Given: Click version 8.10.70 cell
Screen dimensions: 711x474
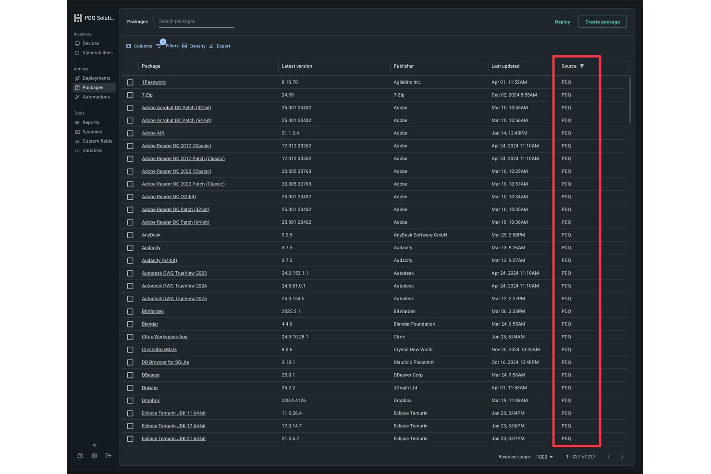Looking at the screenshot, I should point(290,82).
